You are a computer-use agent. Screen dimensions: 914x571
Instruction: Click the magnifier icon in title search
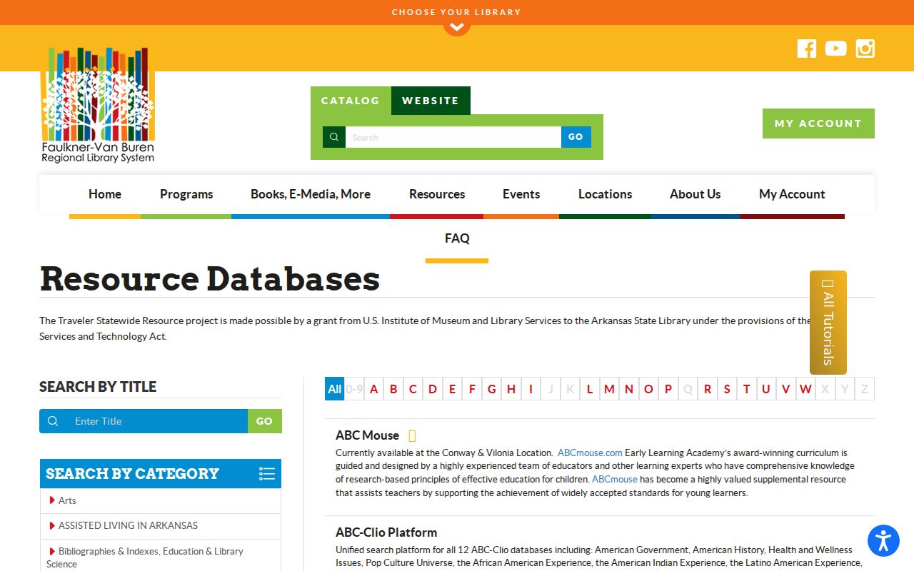(x=53, y=421)
